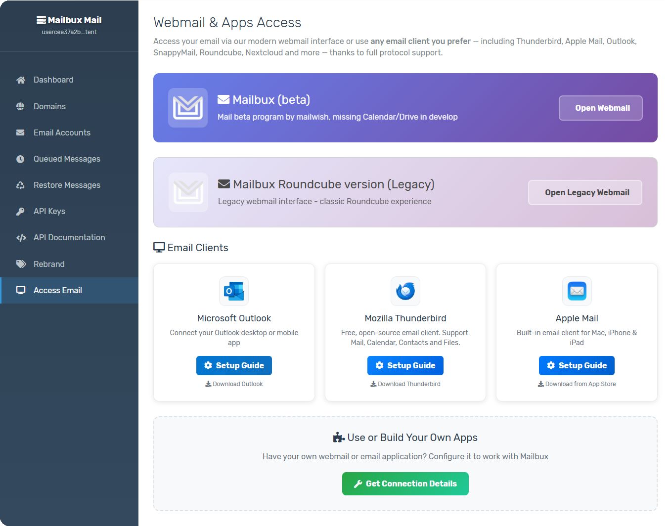This screenshot has width=671, height=526.
Task: Click the Dashboard home icon
Action: (x=21, y=80)
